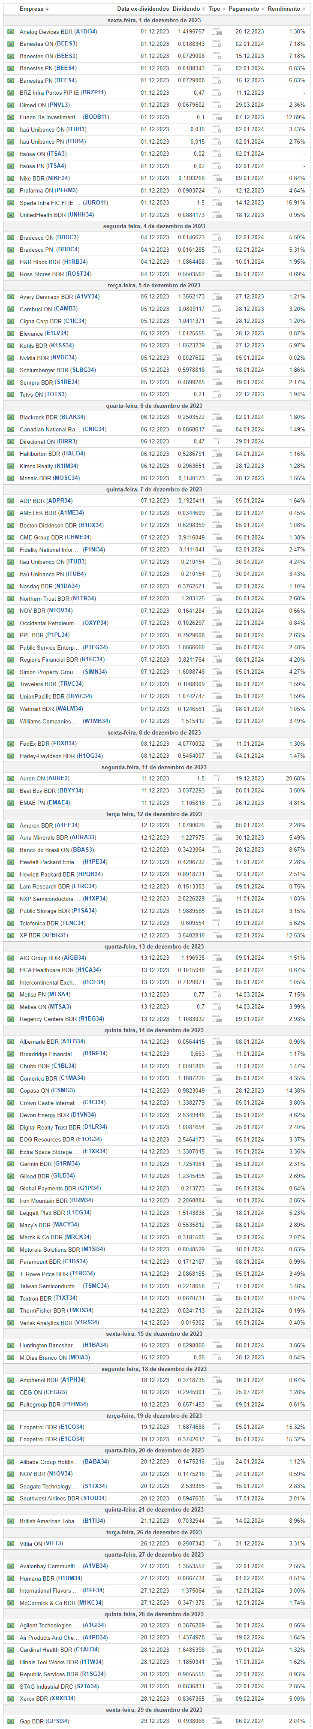Click the 'quinta-feira, 14 de dezembro de 2023' heading

coord(154,1030)
